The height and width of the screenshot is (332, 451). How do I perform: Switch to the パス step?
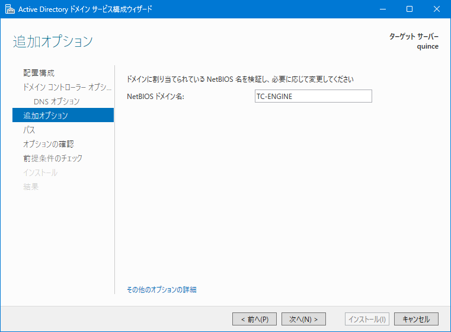29,130
